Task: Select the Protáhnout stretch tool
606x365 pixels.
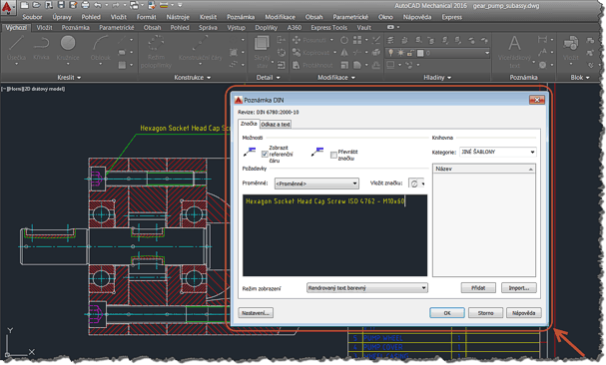Action: point(312,65)
